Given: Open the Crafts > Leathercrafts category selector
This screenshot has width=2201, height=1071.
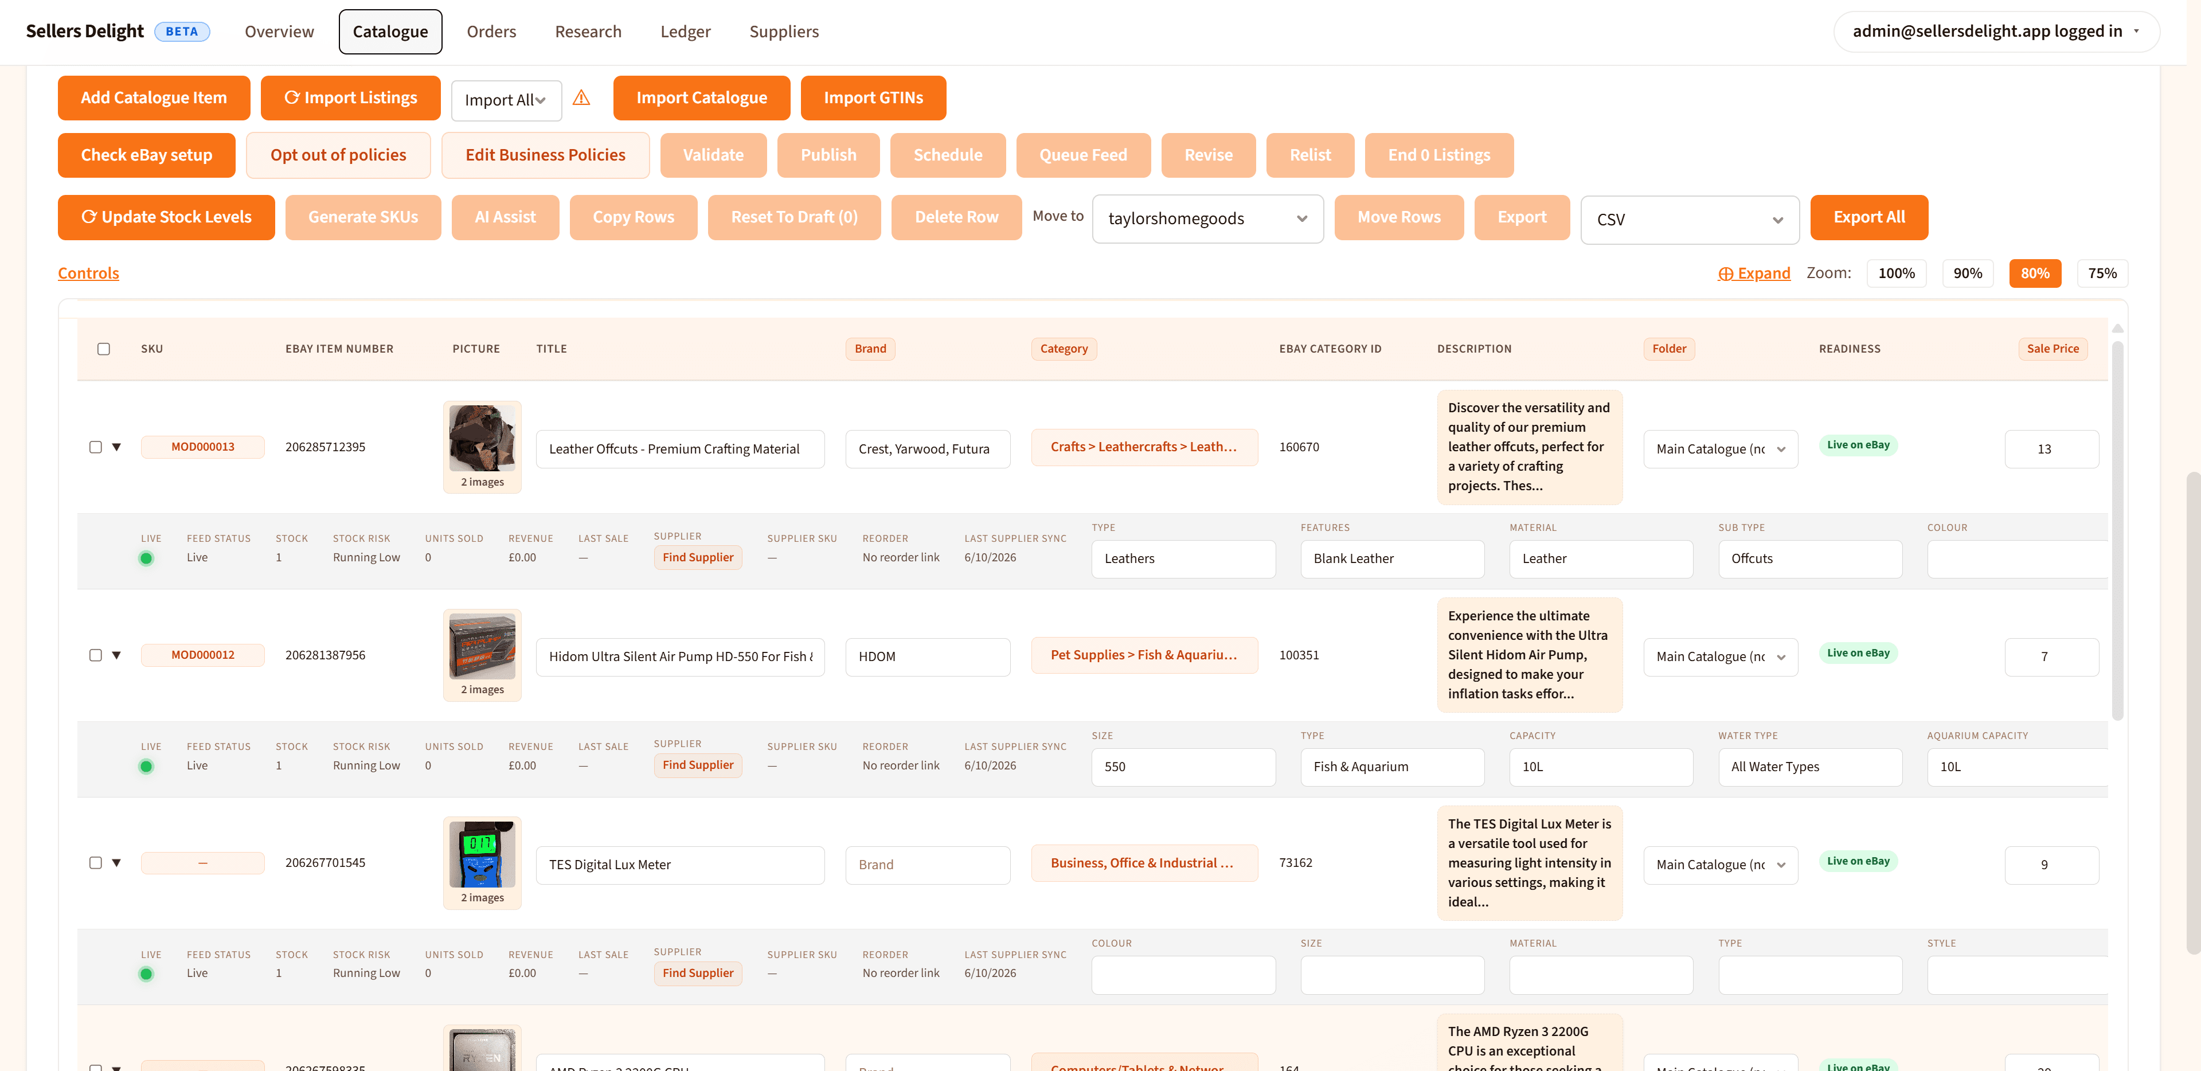Looking at the screenshot, I should (1144, 447).
